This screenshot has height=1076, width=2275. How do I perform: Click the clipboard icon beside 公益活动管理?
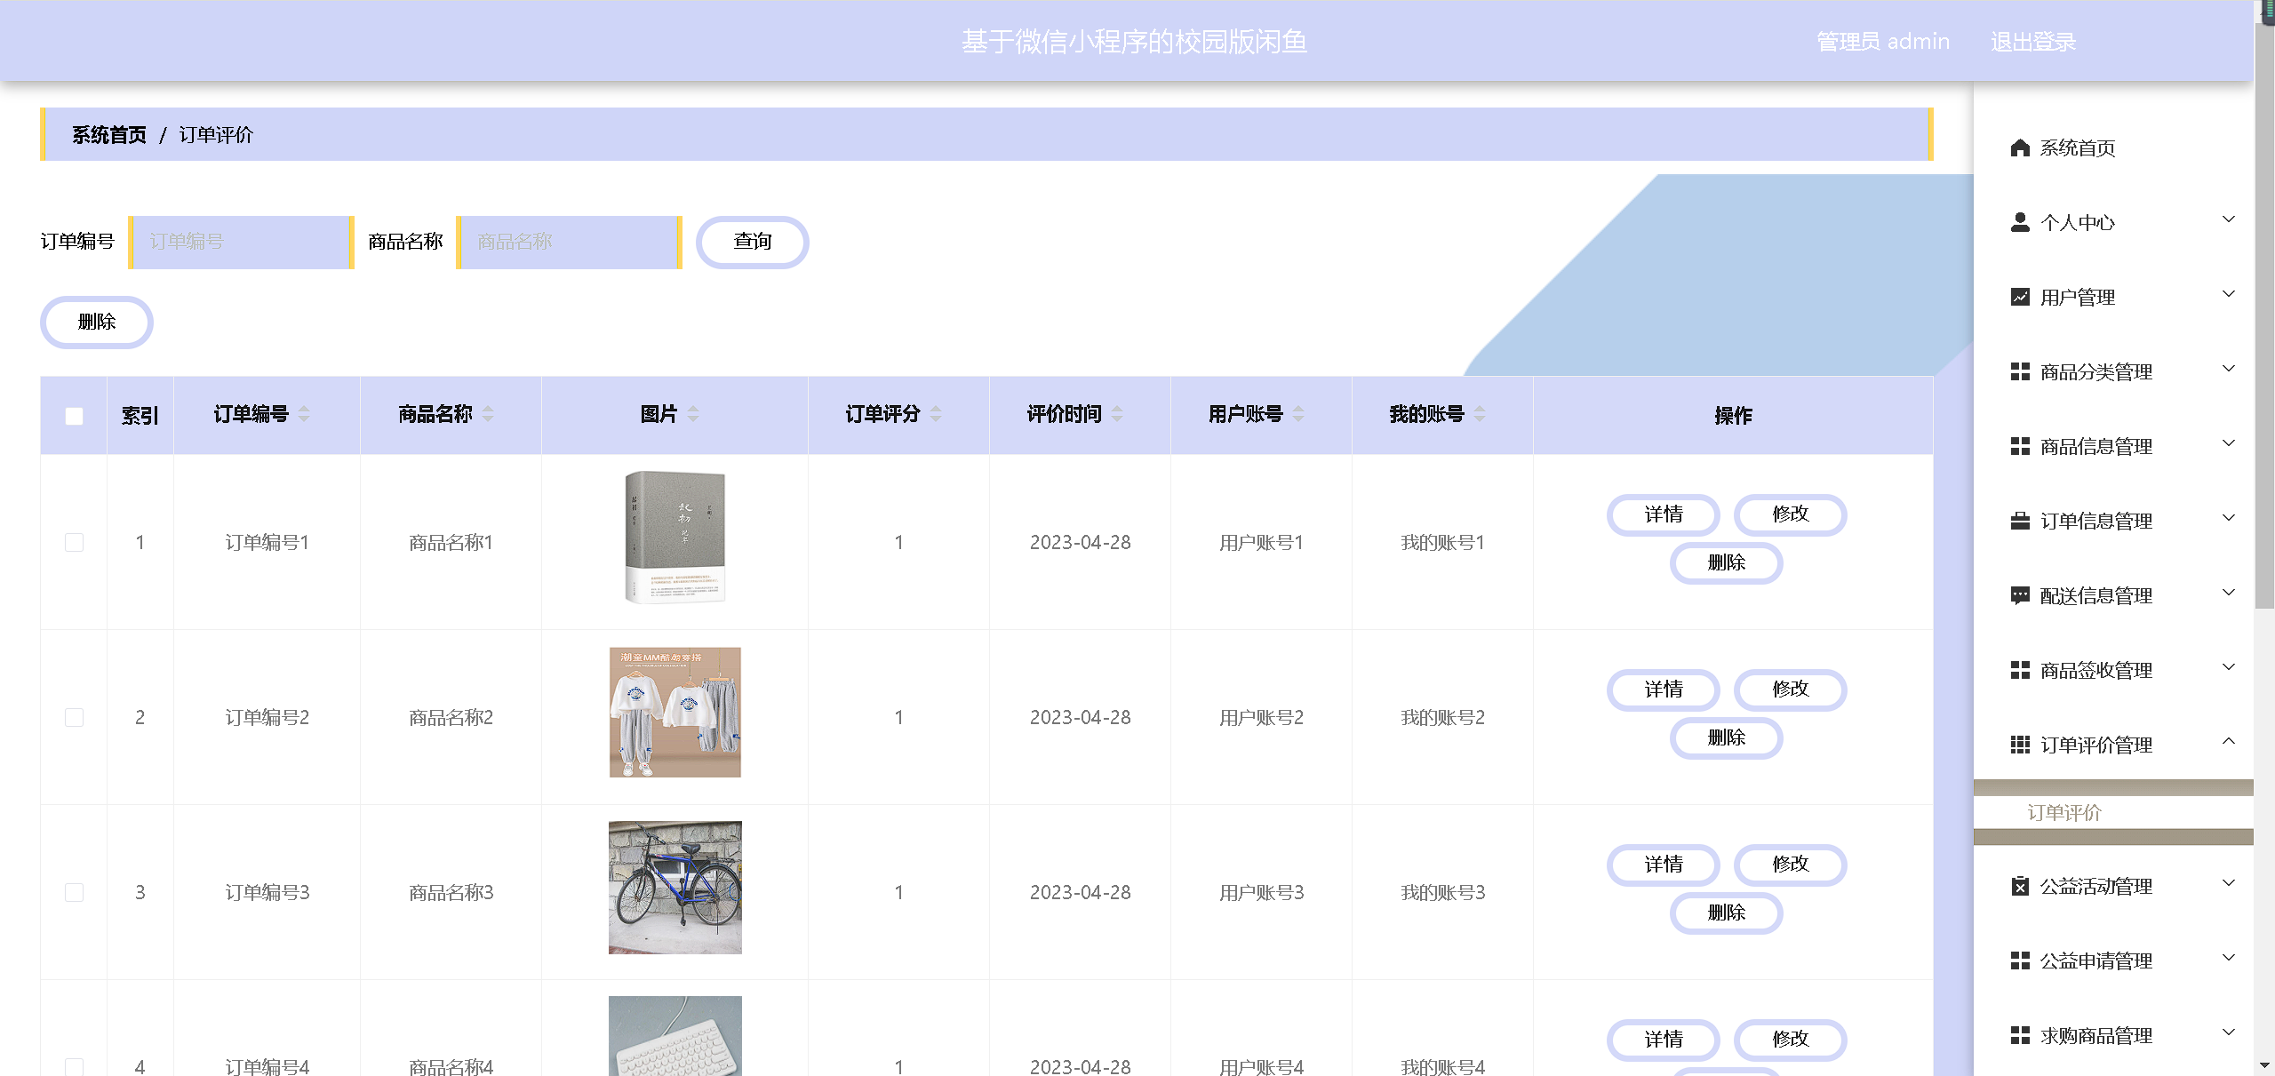2019,886
